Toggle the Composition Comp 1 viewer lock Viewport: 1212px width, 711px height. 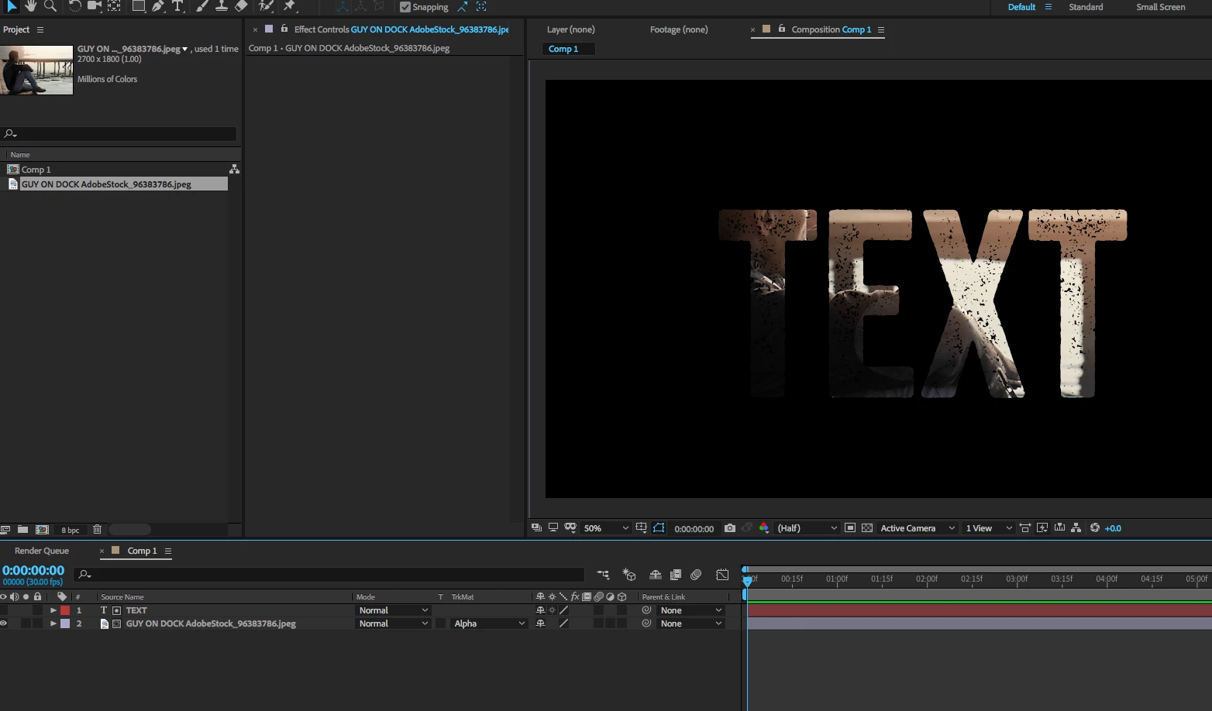pos(782,29)
